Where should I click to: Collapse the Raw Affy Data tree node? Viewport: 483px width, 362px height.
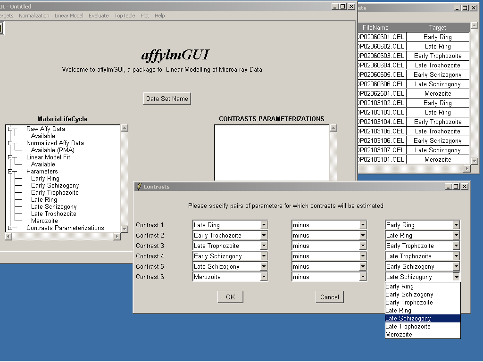pyautogui.click(x=10, y=129)
